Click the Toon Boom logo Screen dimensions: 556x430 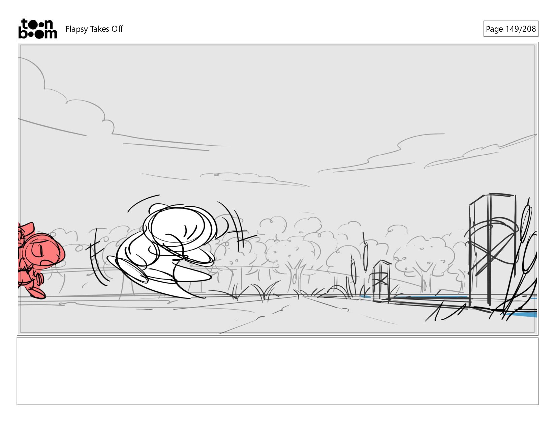[x=37, y=29]
